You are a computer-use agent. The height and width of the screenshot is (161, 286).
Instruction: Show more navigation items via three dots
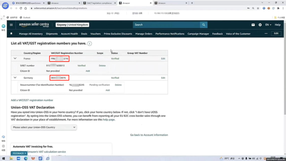[266, 34]
